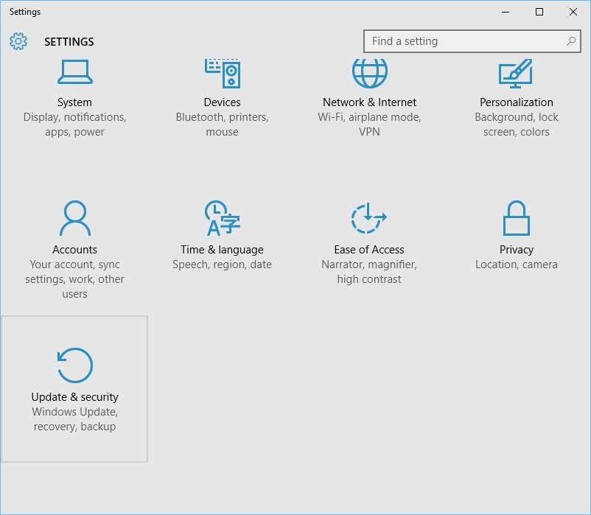This screenshot has height=515, width=591.
Task: Click the Update & security label
Action: [x=74, y=396]
